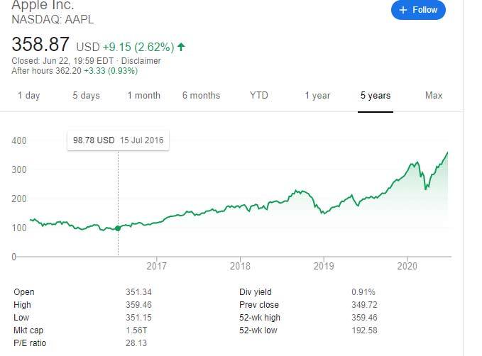482x356 pixels.
Task: Select the 1 year range
Action: [317, 96]
